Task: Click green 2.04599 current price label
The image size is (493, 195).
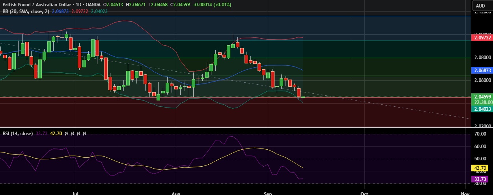Action: [482, 97]
